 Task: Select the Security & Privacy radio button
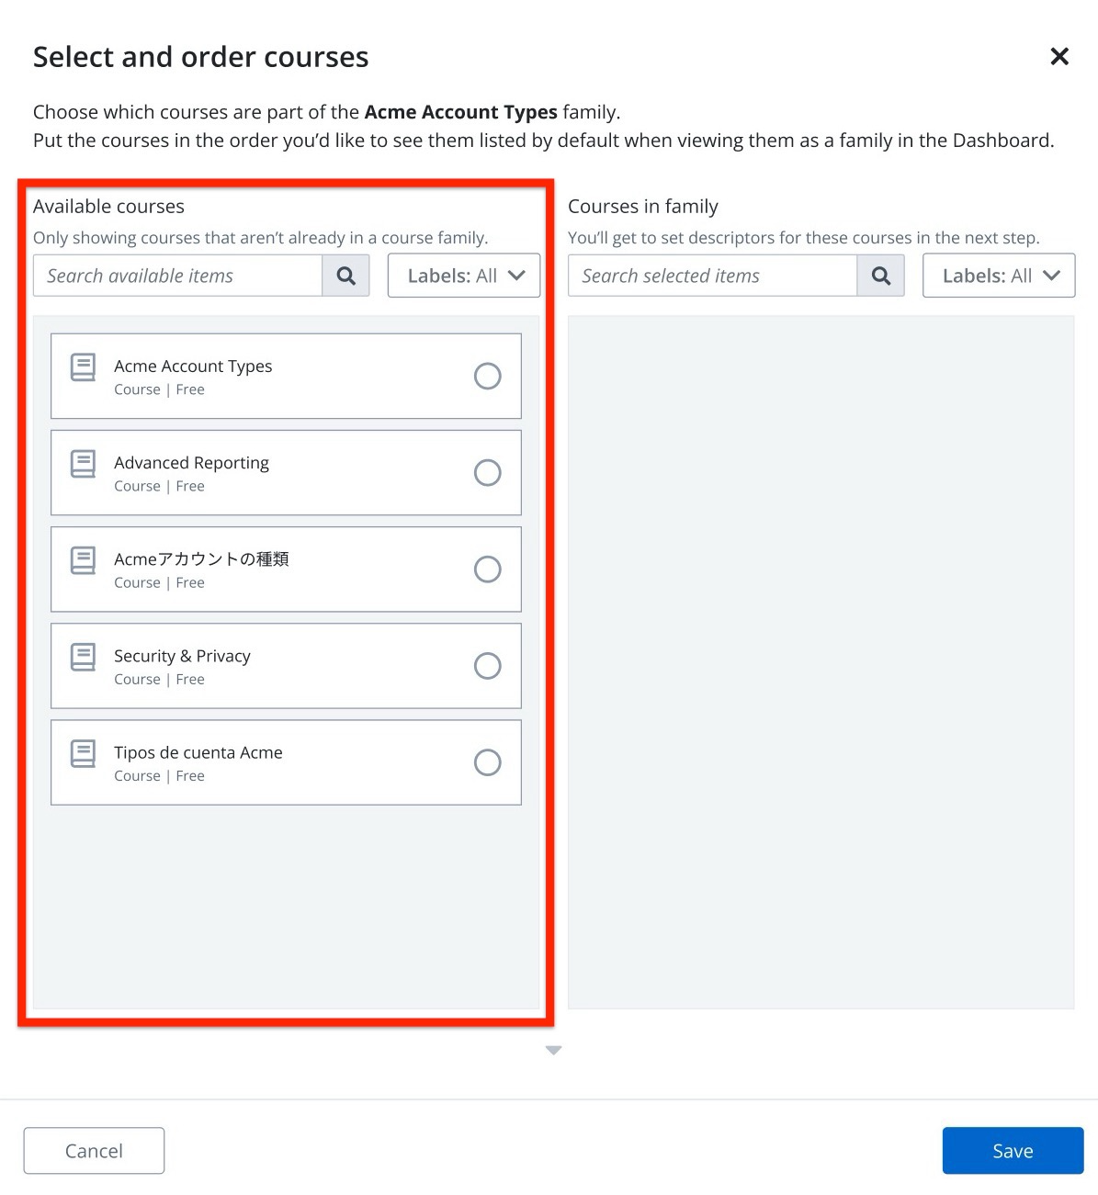487,666
